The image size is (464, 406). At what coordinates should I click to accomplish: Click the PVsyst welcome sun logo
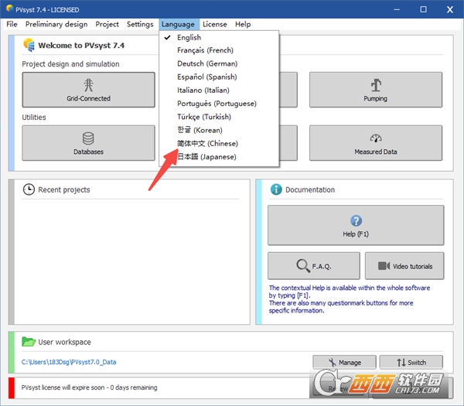pos(29,45)
